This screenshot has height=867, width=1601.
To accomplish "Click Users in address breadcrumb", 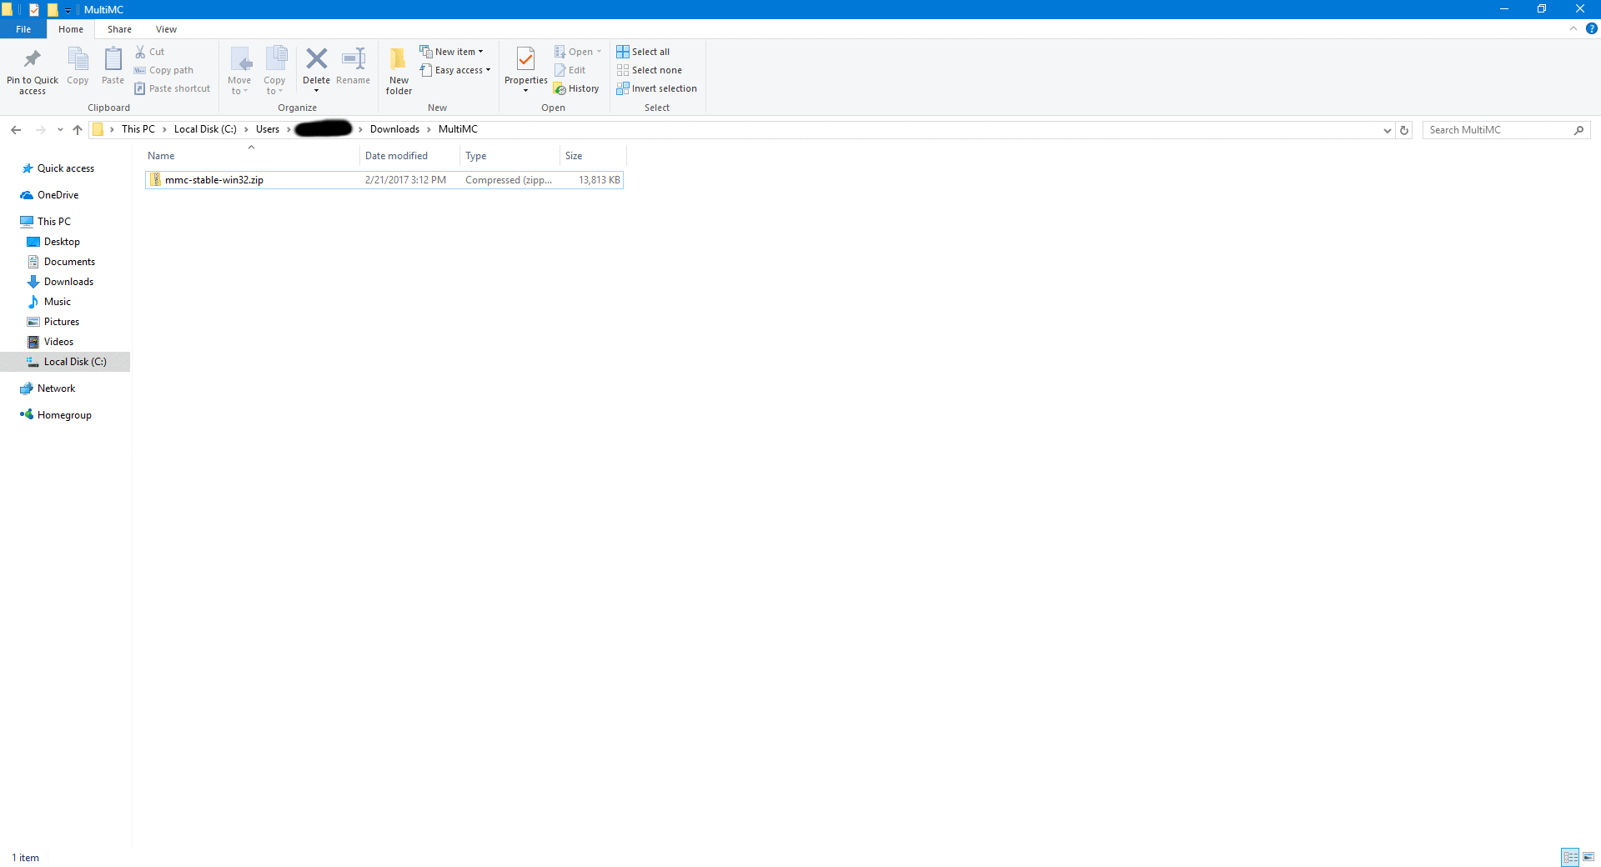I will (x=268, y=129).
